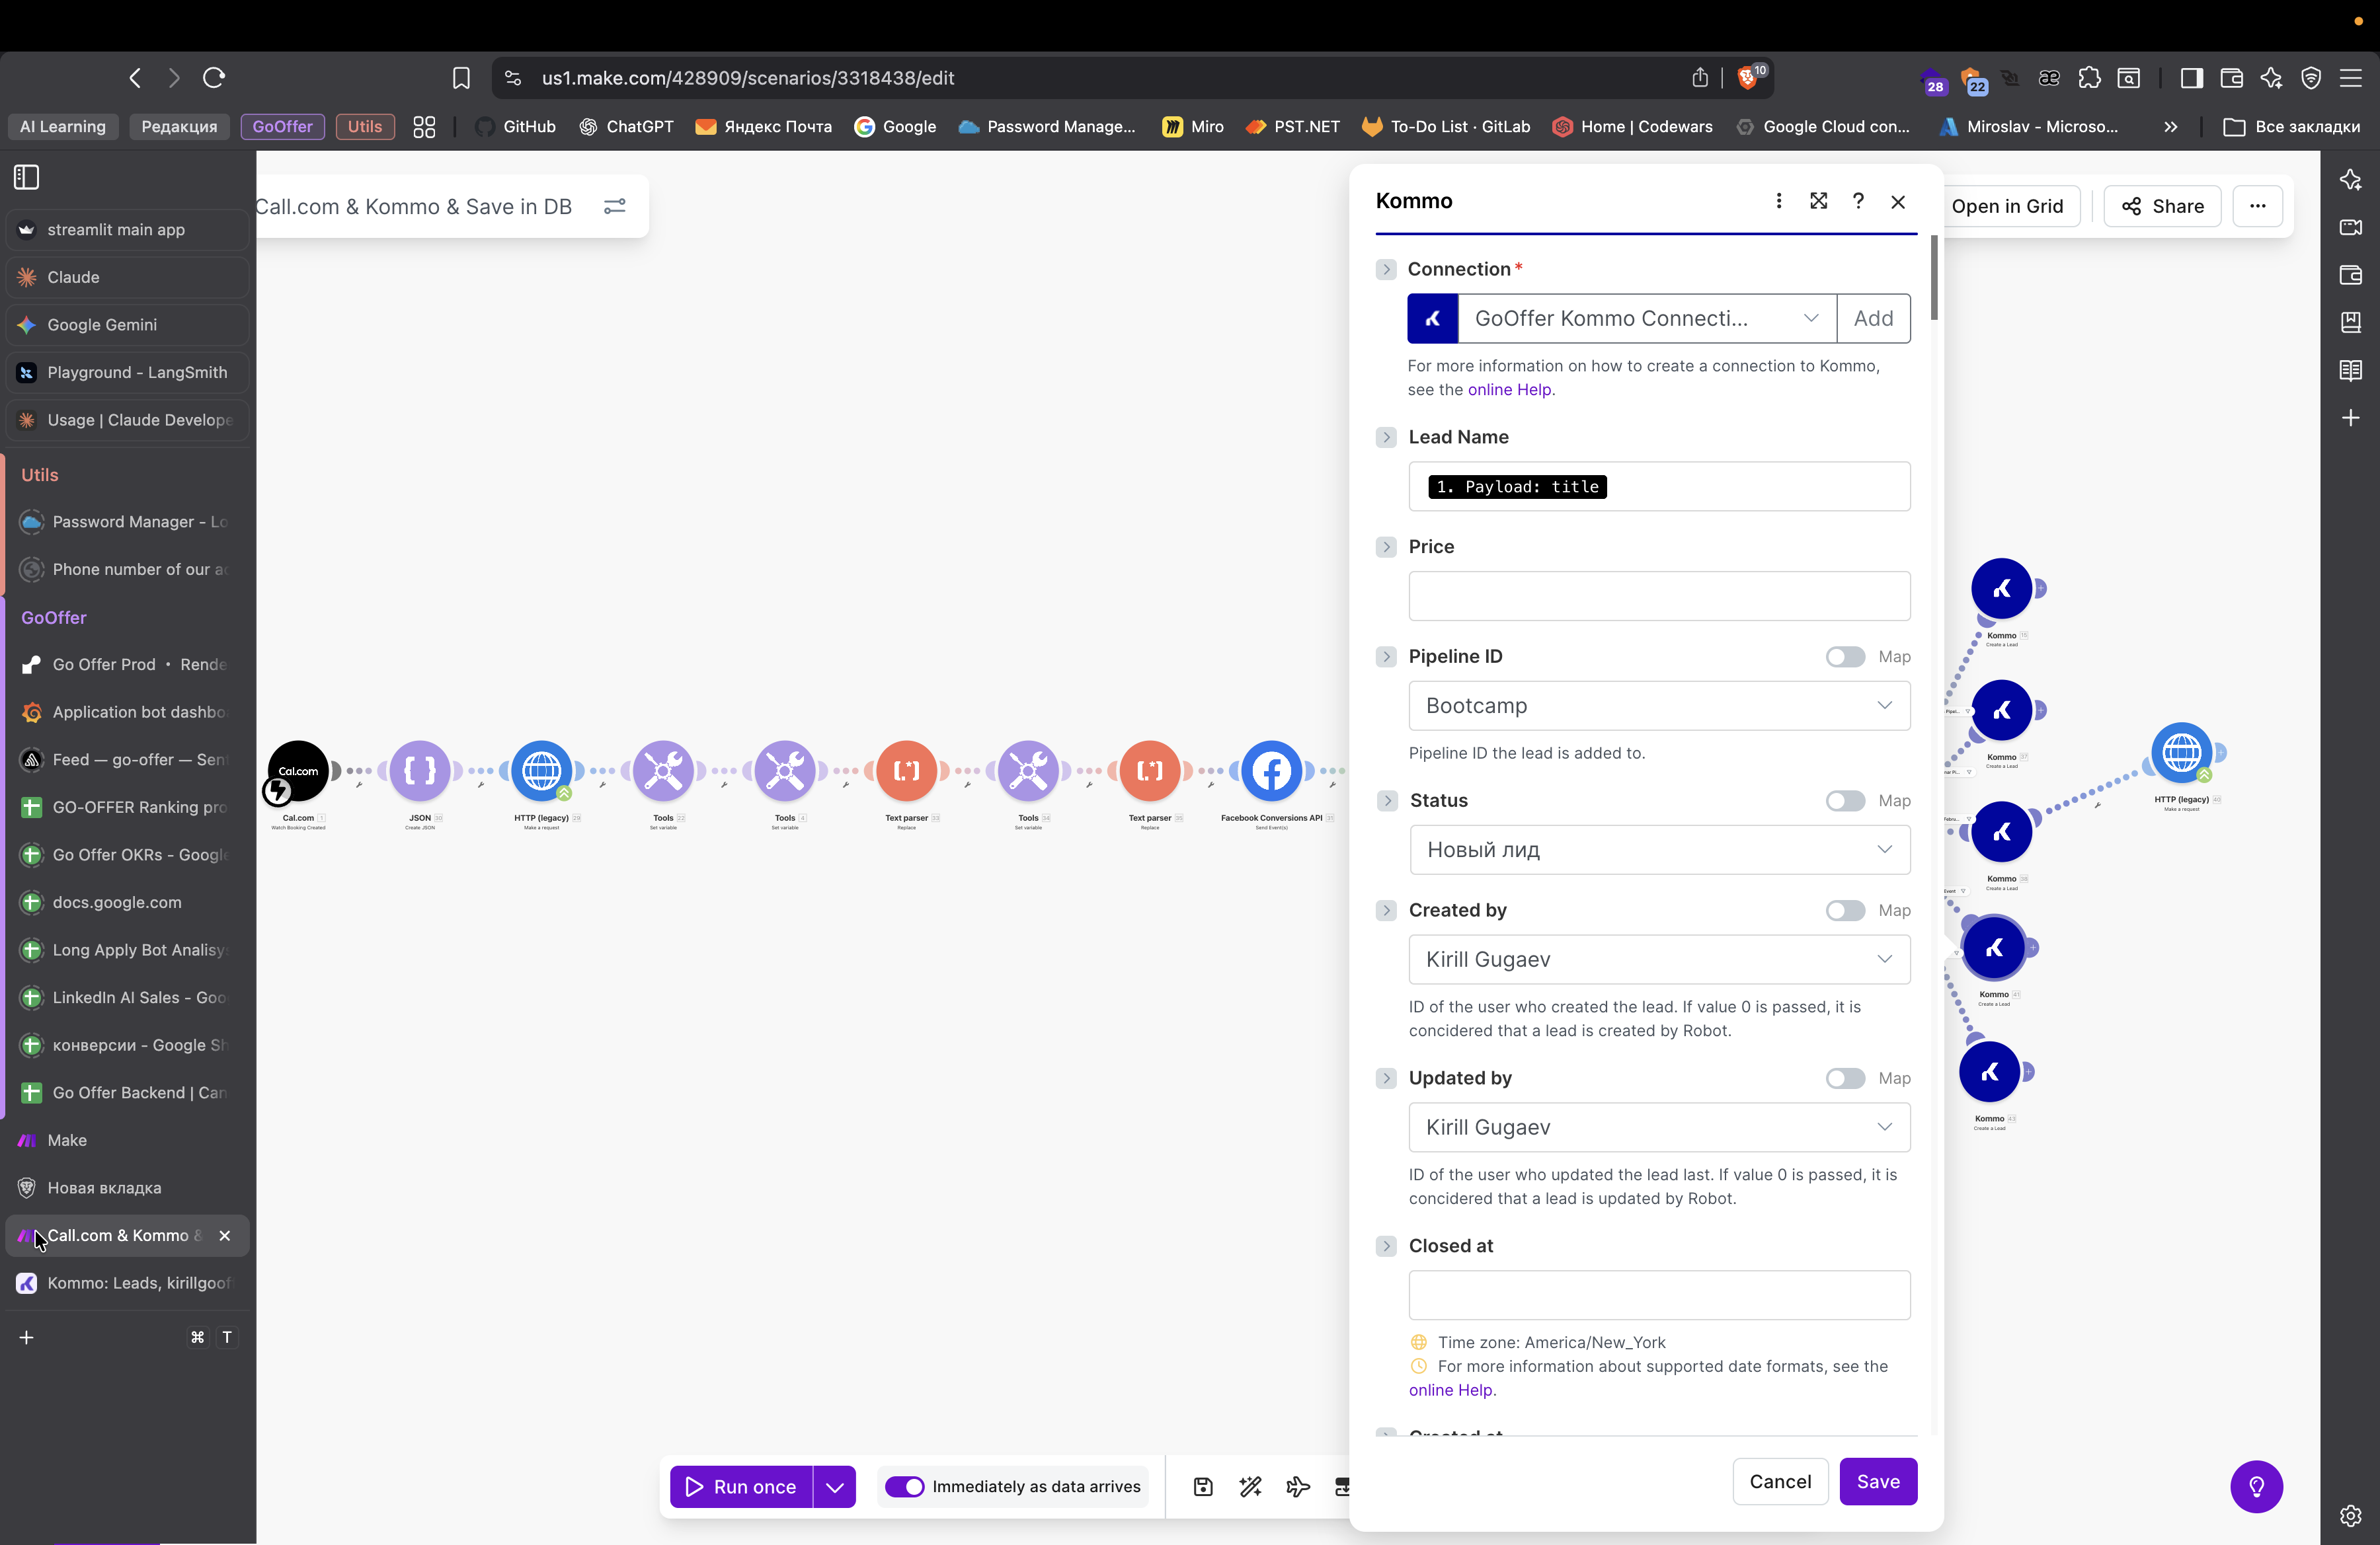Expand the Kommo panel to fullscreen
2380x1545 pixels.
[1818, 201]
